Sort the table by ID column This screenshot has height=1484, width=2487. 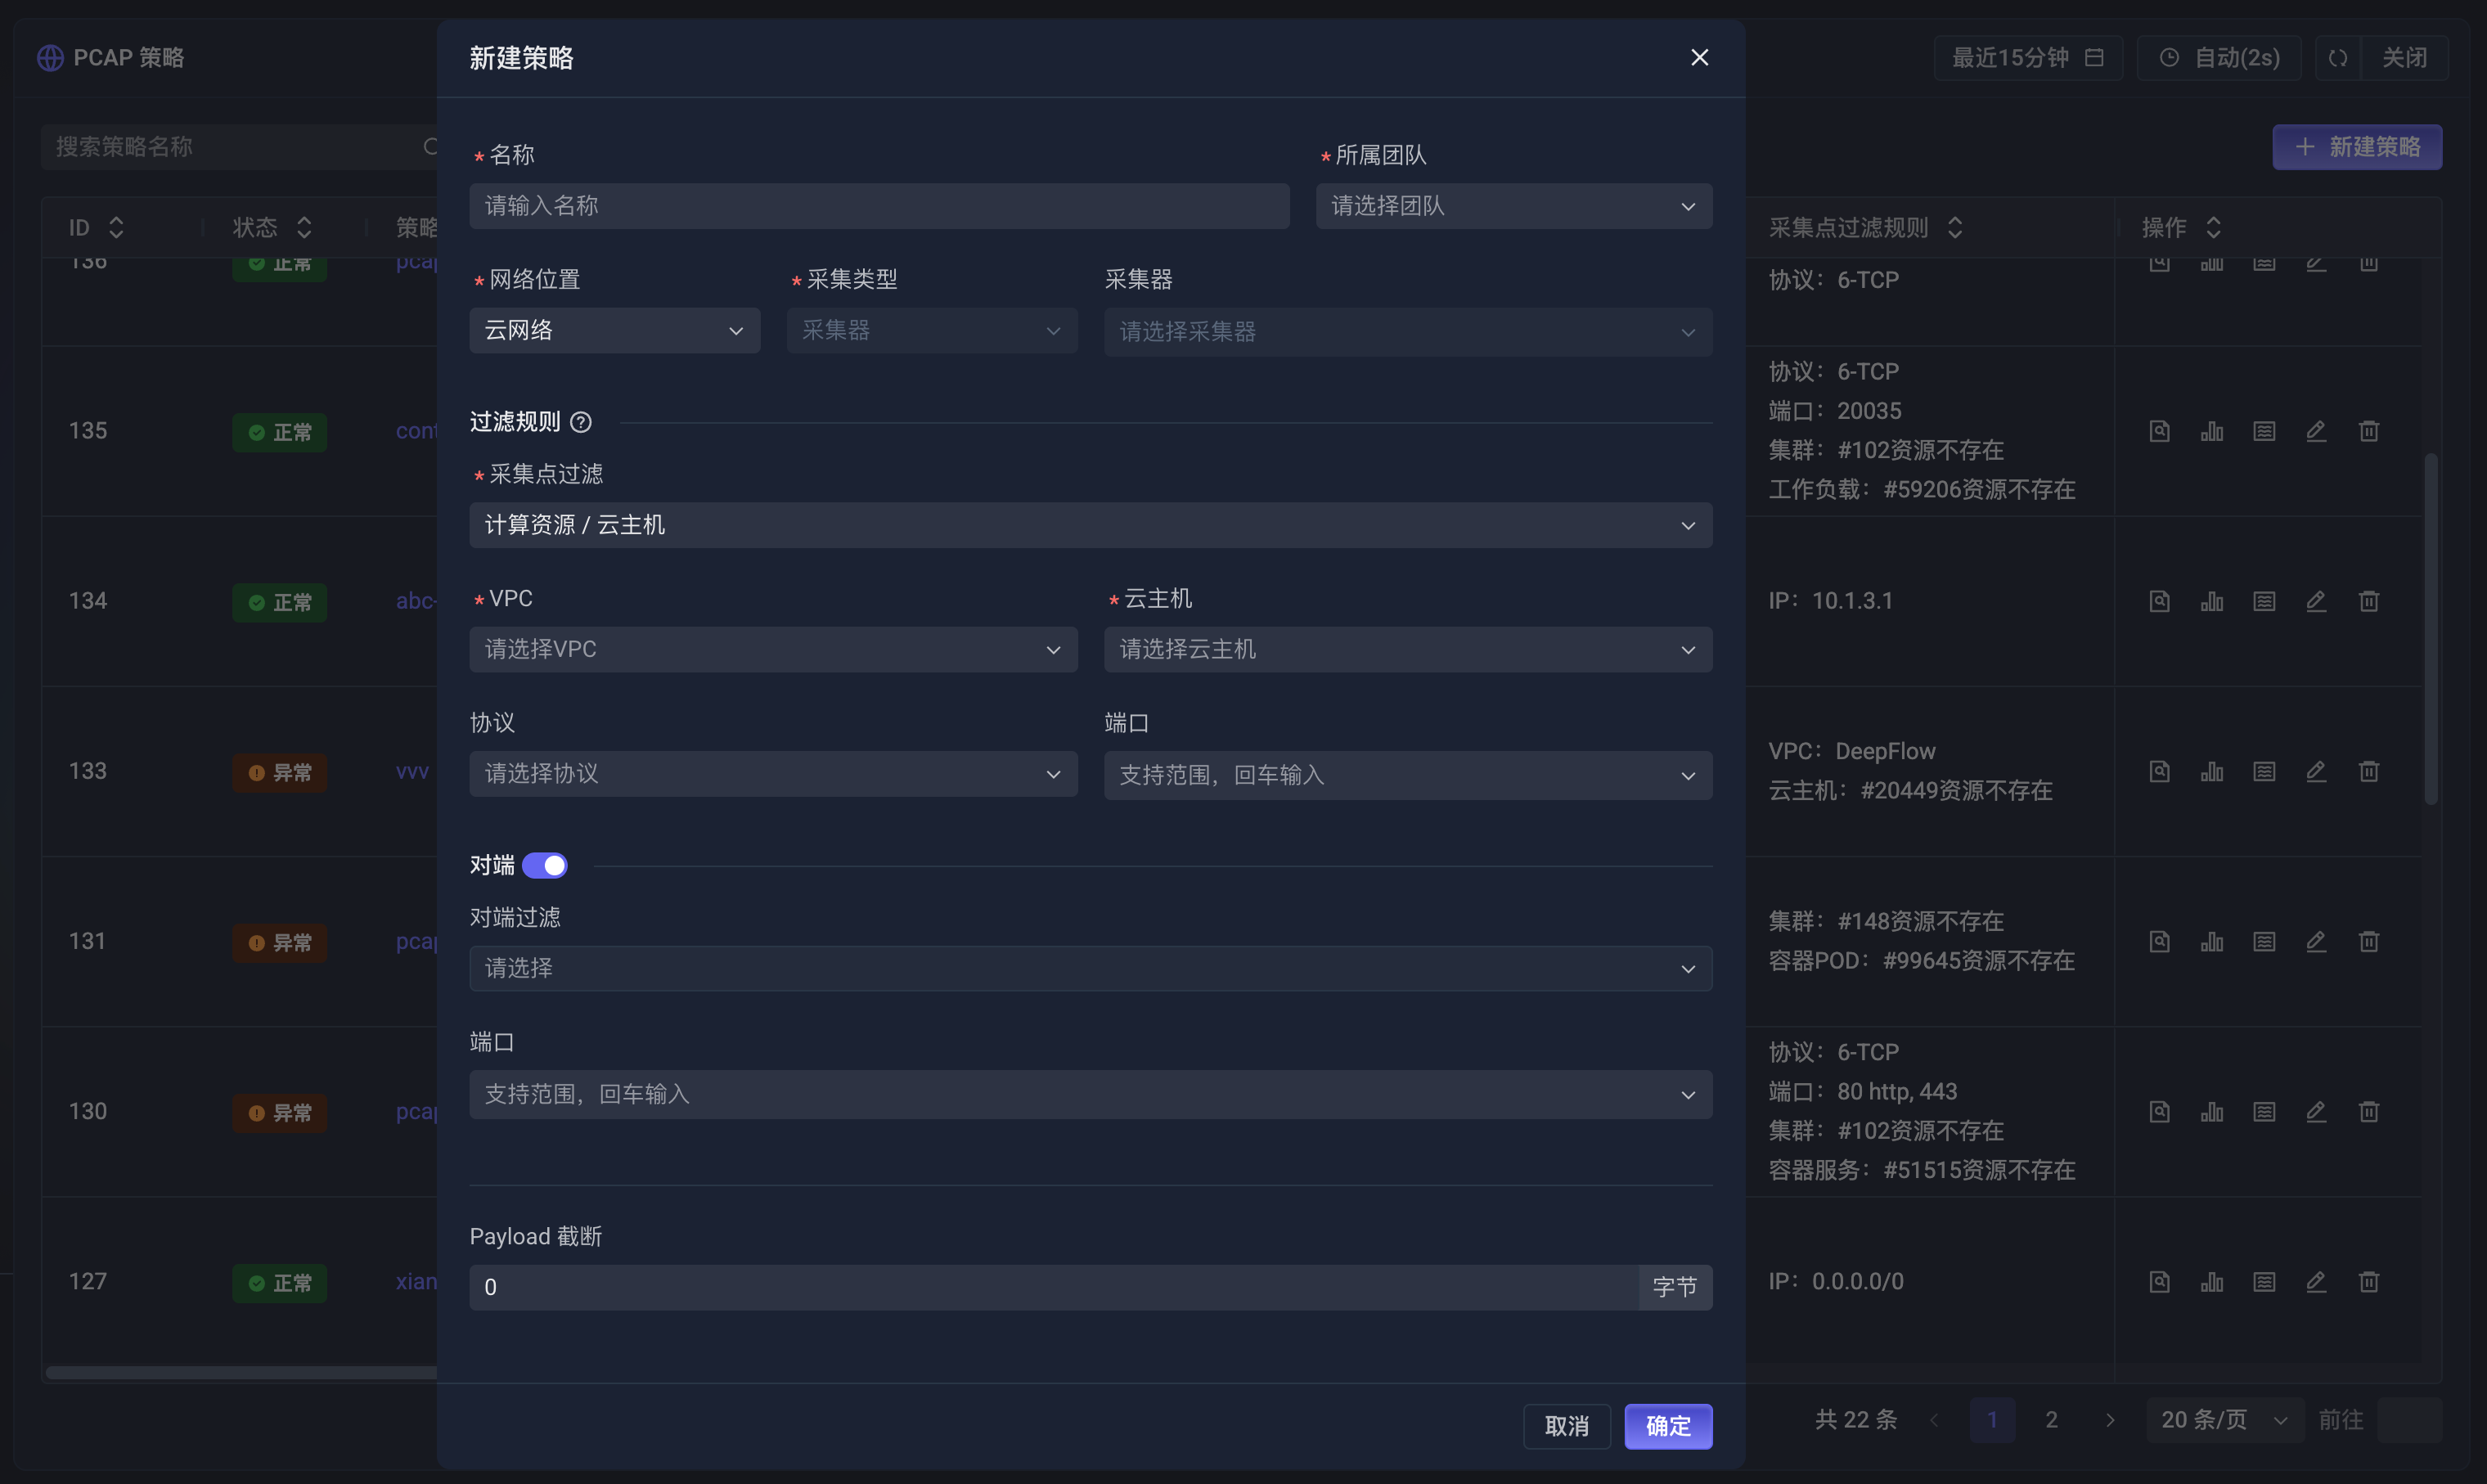click(x=116, y=227)
